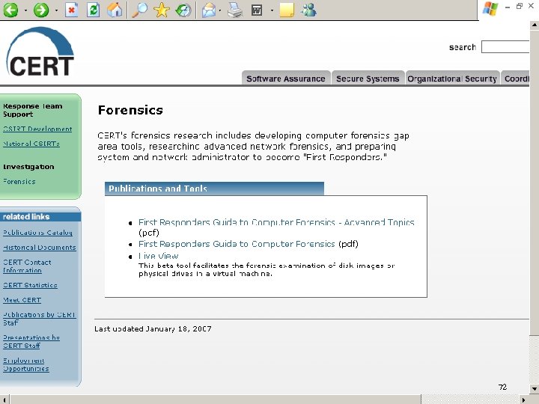Close the browser window
Viewport: 539px width, 404px height.
point(531,6)
